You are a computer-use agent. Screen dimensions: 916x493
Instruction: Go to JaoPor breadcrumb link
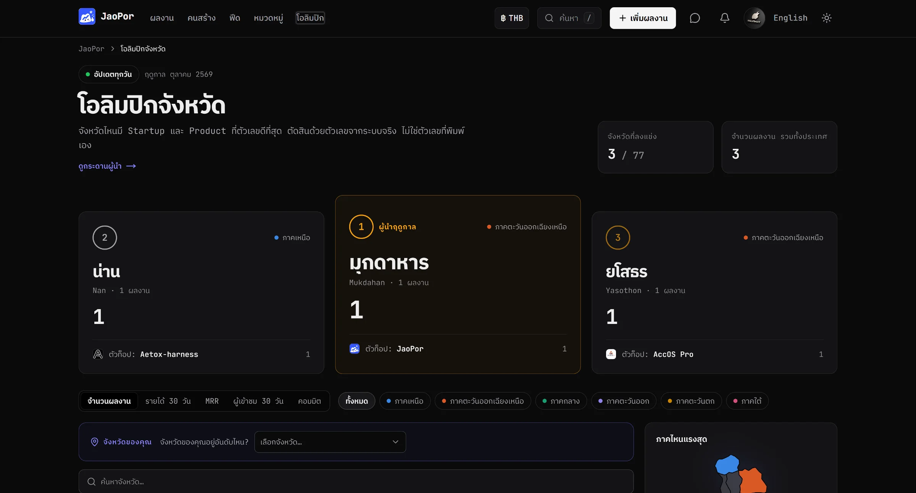(x=91, y=49)
